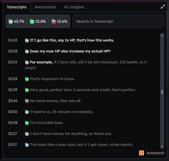Open the Annotations tab
The width and height of the screenshot is (169, 161).
pyautogui.click(x=45, y=7)
